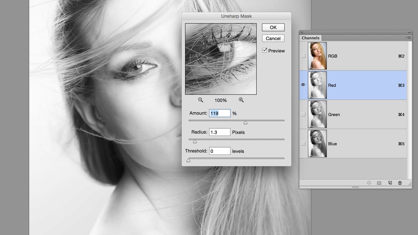The image size is (418, 235).
Task: Switch to the Channels tab
Action: click(311, 38)
